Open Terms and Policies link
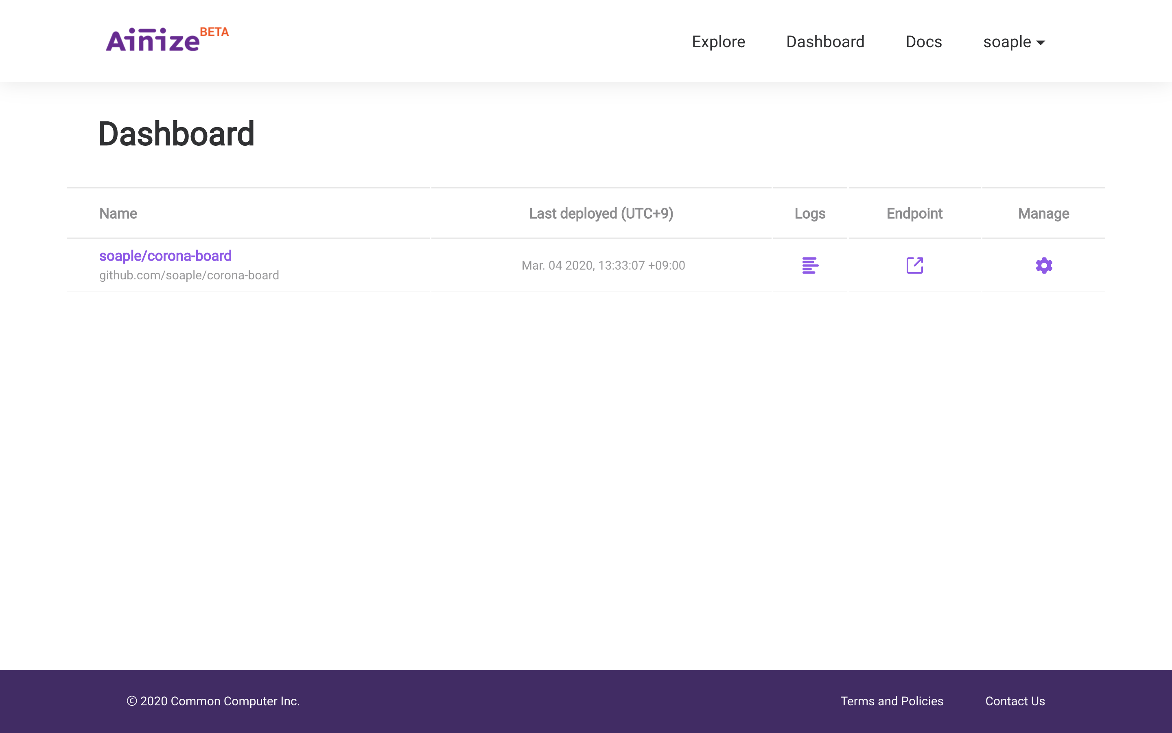The height and width of the screenshot is (733, 1172). click(891, 701)
